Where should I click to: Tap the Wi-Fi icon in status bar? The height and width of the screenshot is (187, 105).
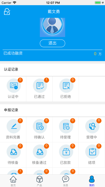tap(14, 3)
